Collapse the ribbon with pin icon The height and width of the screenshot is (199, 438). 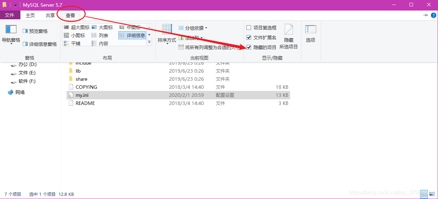[425, 15]
